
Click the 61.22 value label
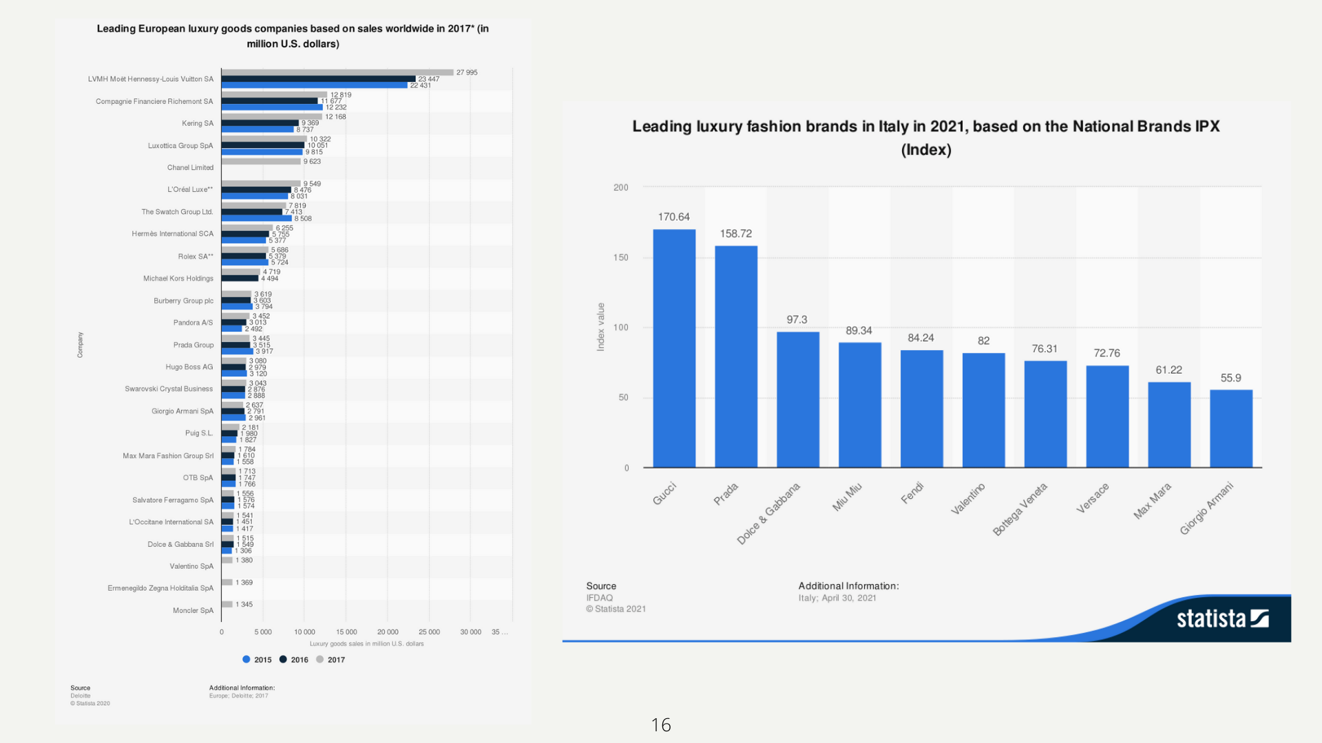pos(1168,369)
